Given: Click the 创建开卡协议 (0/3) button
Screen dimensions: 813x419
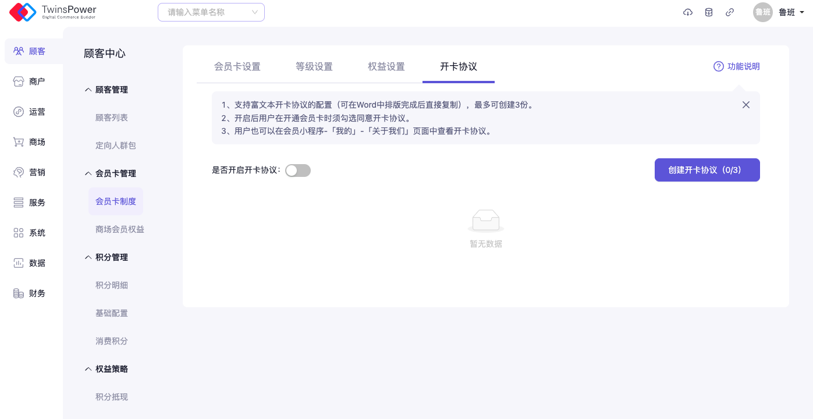Looking at the screenshot, I should [x=707, y=170].
